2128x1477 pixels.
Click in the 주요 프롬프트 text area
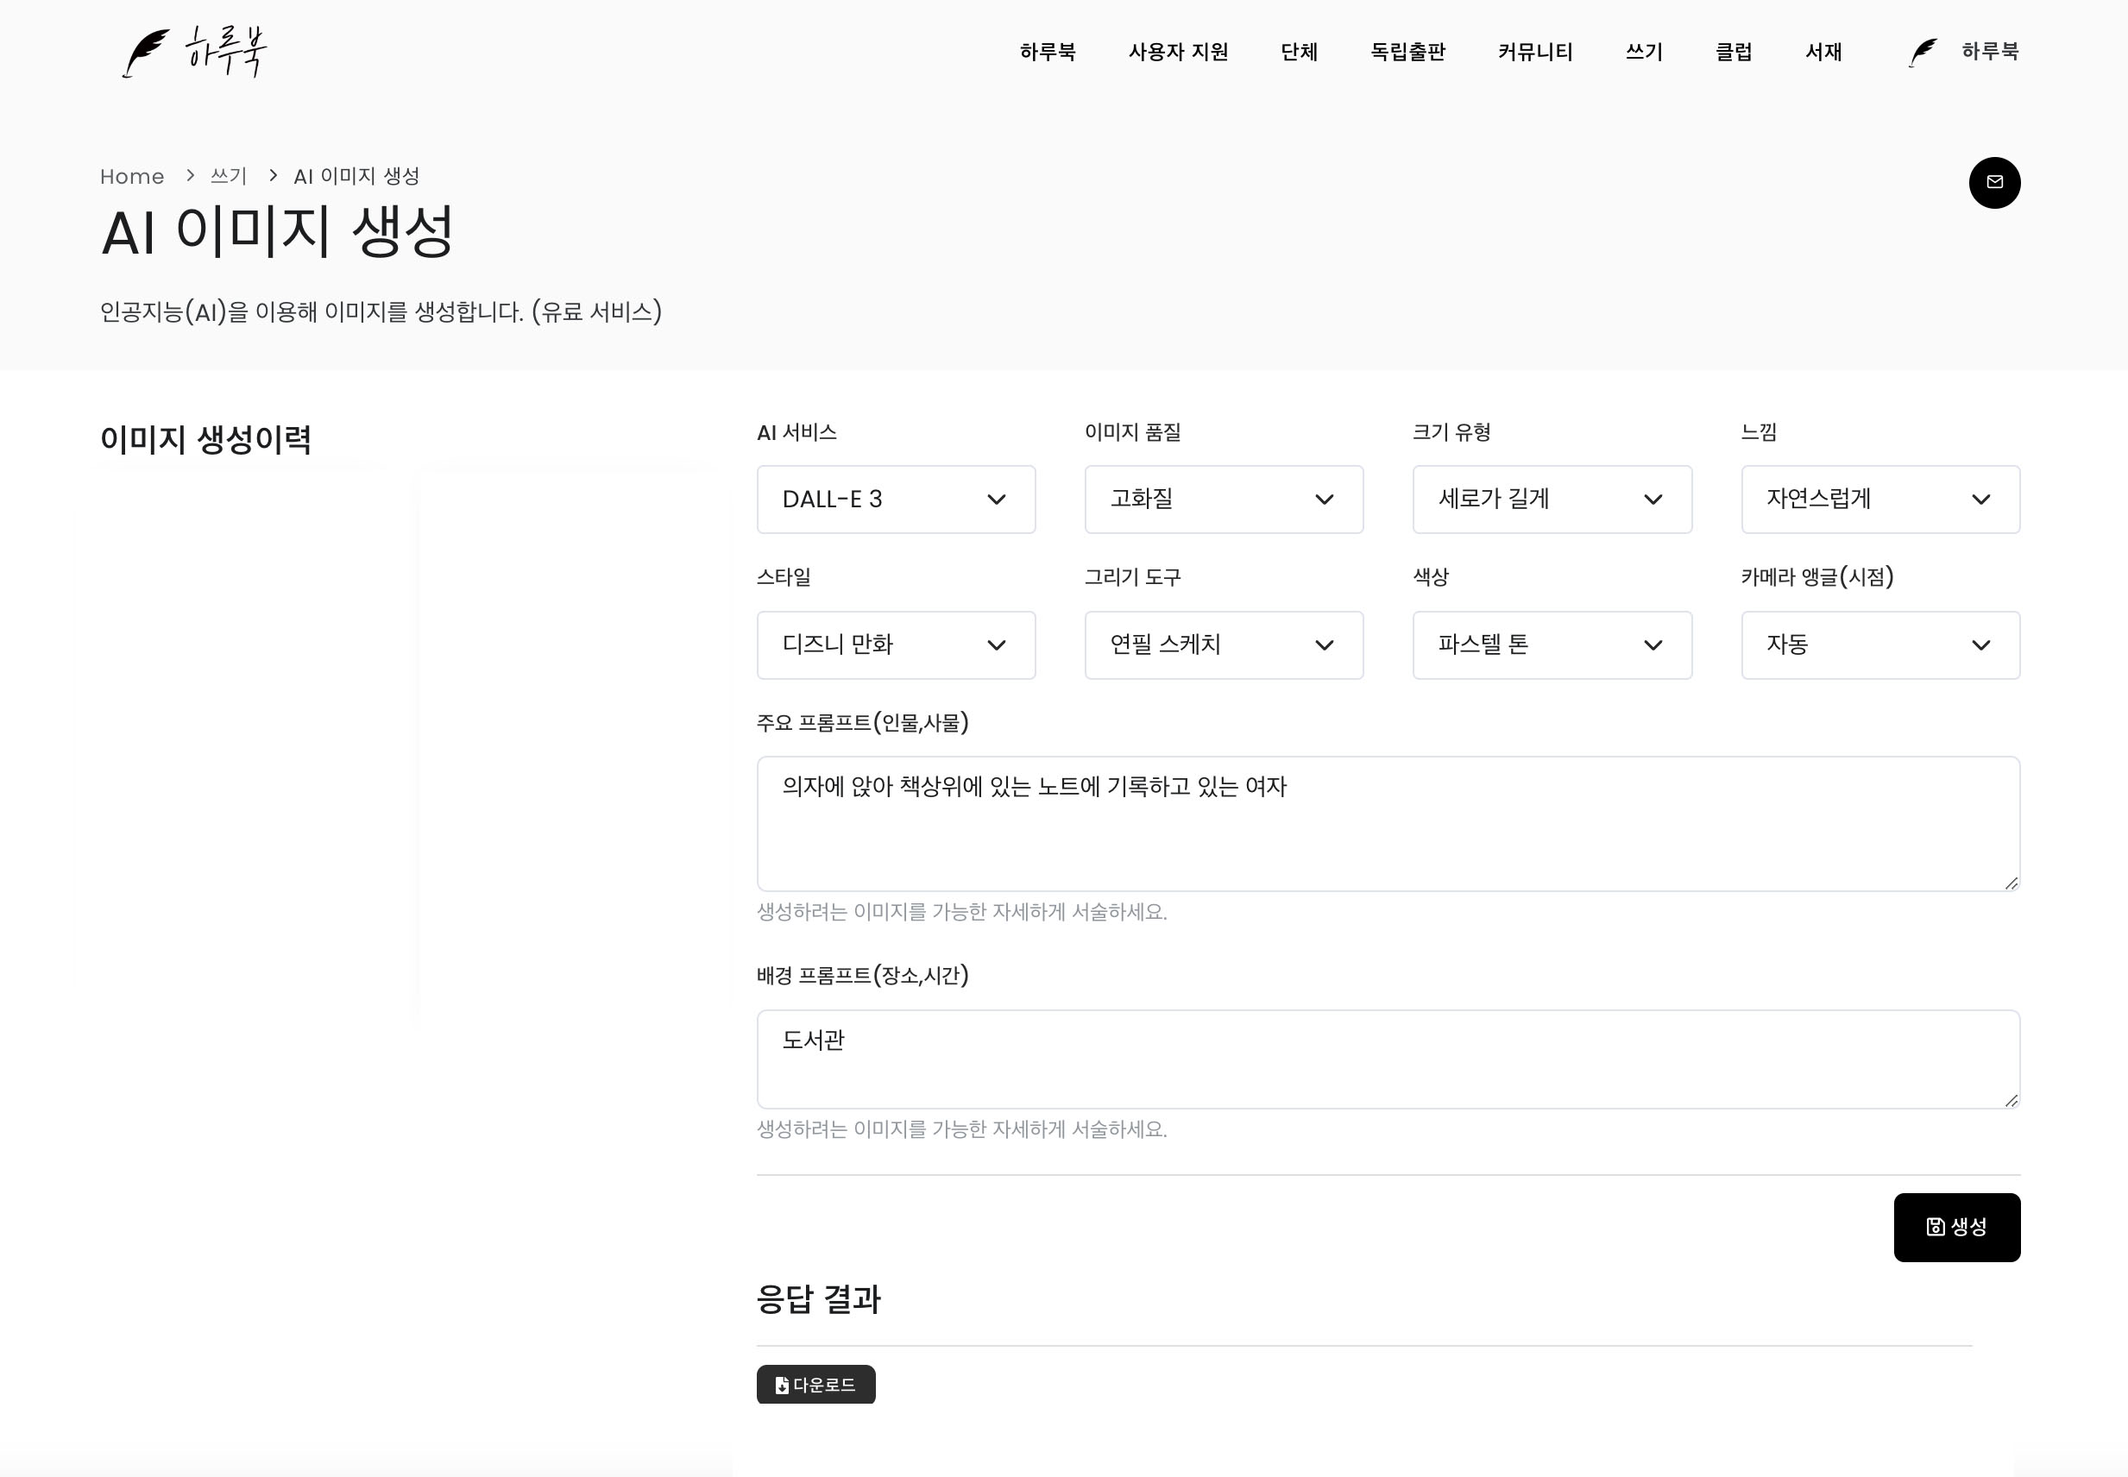(1387, 824)
